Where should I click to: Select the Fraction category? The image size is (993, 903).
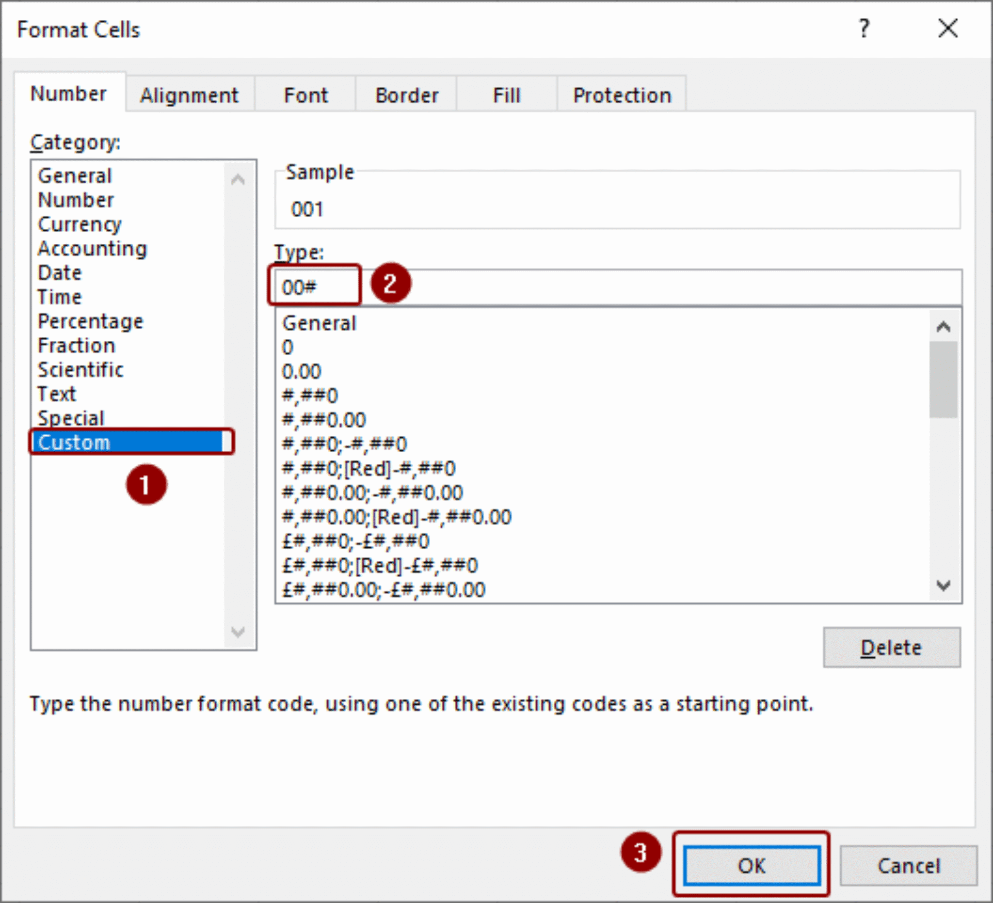76,345
